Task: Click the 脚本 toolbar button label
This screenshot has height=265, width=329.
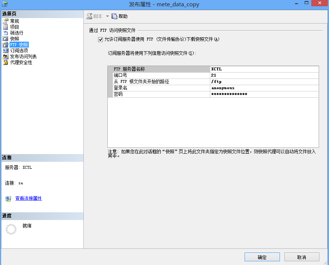Action: tap(98, 16)
